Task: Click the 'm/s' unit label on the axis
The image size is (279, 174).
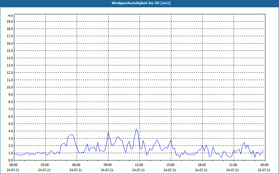Action: [x=10, y=16]
